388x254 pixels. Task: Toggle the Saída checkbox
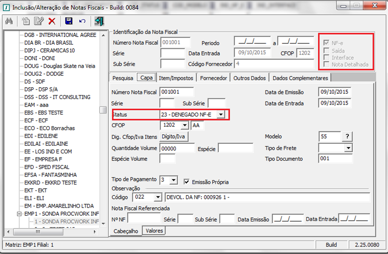(x=326, y=51)
